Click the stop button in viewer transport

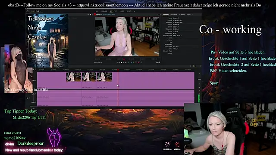(x=122, y=62)
